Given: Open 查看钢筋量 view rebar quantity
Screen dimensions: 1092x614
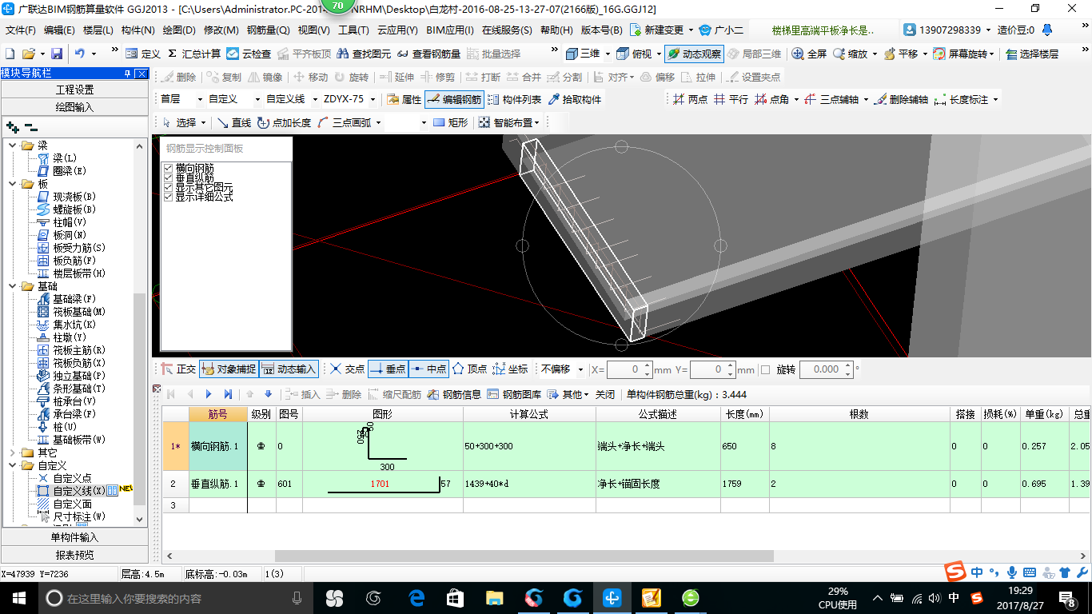Looking at the screenshot, I should [428, 54].
